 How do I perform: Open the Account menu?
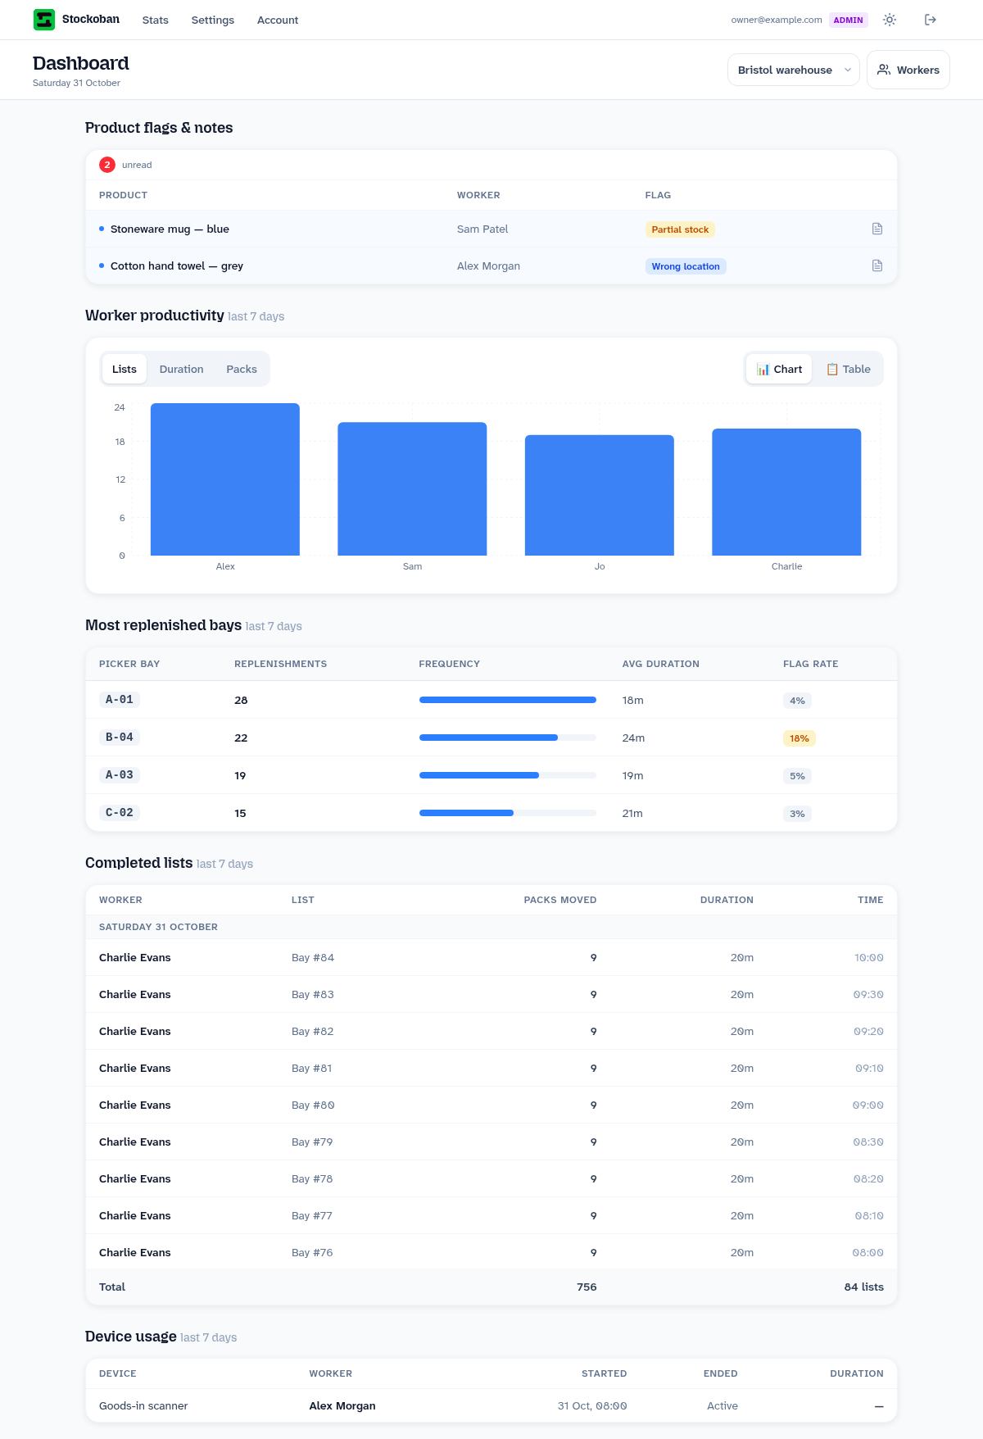[x=278, y=20]
